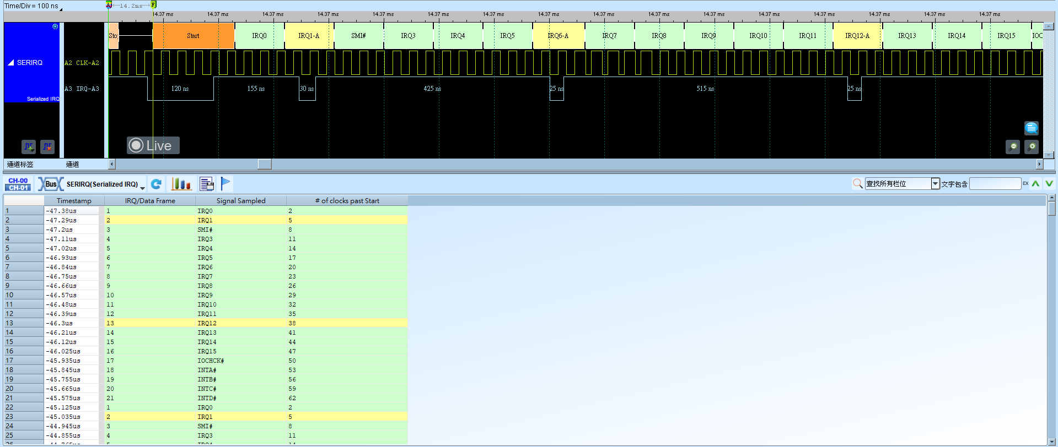
Task: Click the Timestamp column header
Action: [x=74, y=200]
